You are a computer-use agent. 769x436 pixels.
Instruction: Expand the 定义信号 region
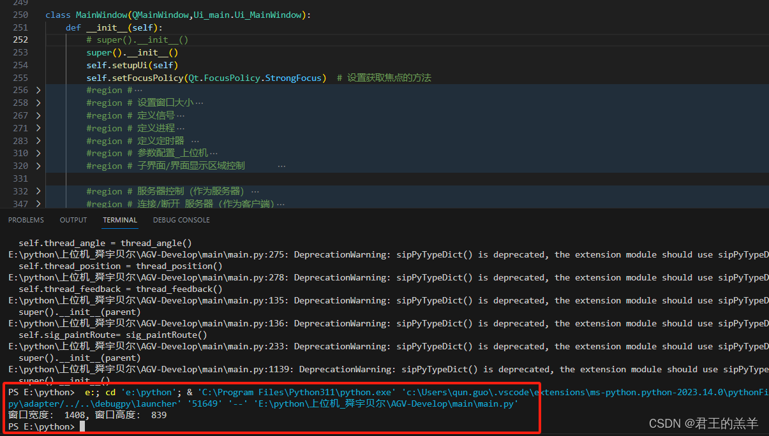[x=38, y=115]
